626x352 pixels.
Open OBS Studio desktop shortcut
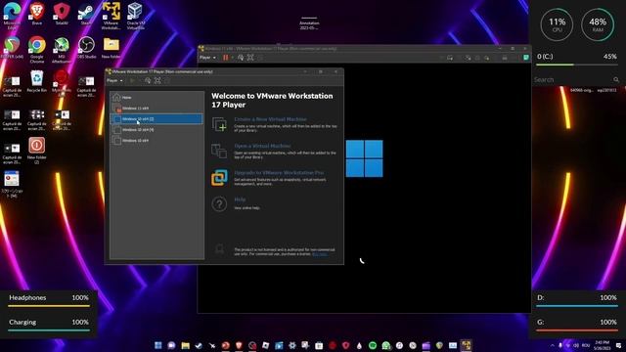[86, 48]
